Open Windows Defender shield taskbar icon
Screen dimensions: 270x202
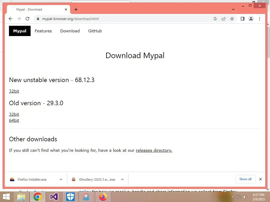coord(70,197)
